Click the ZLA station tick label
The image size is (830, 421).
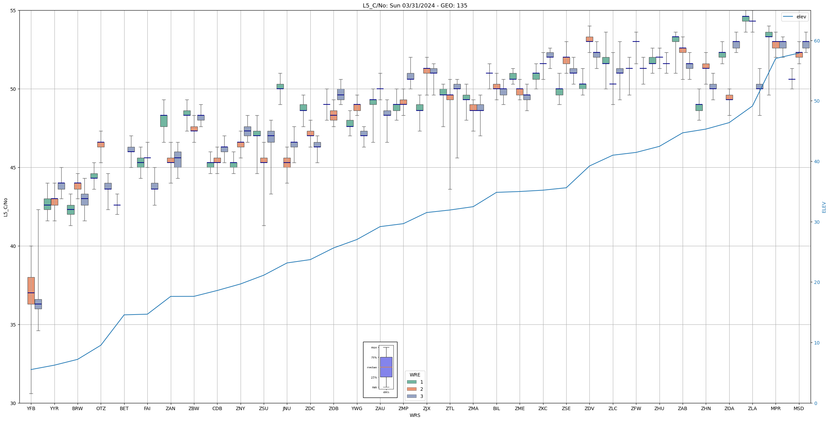pyautogui.click(x=752, y=408)
